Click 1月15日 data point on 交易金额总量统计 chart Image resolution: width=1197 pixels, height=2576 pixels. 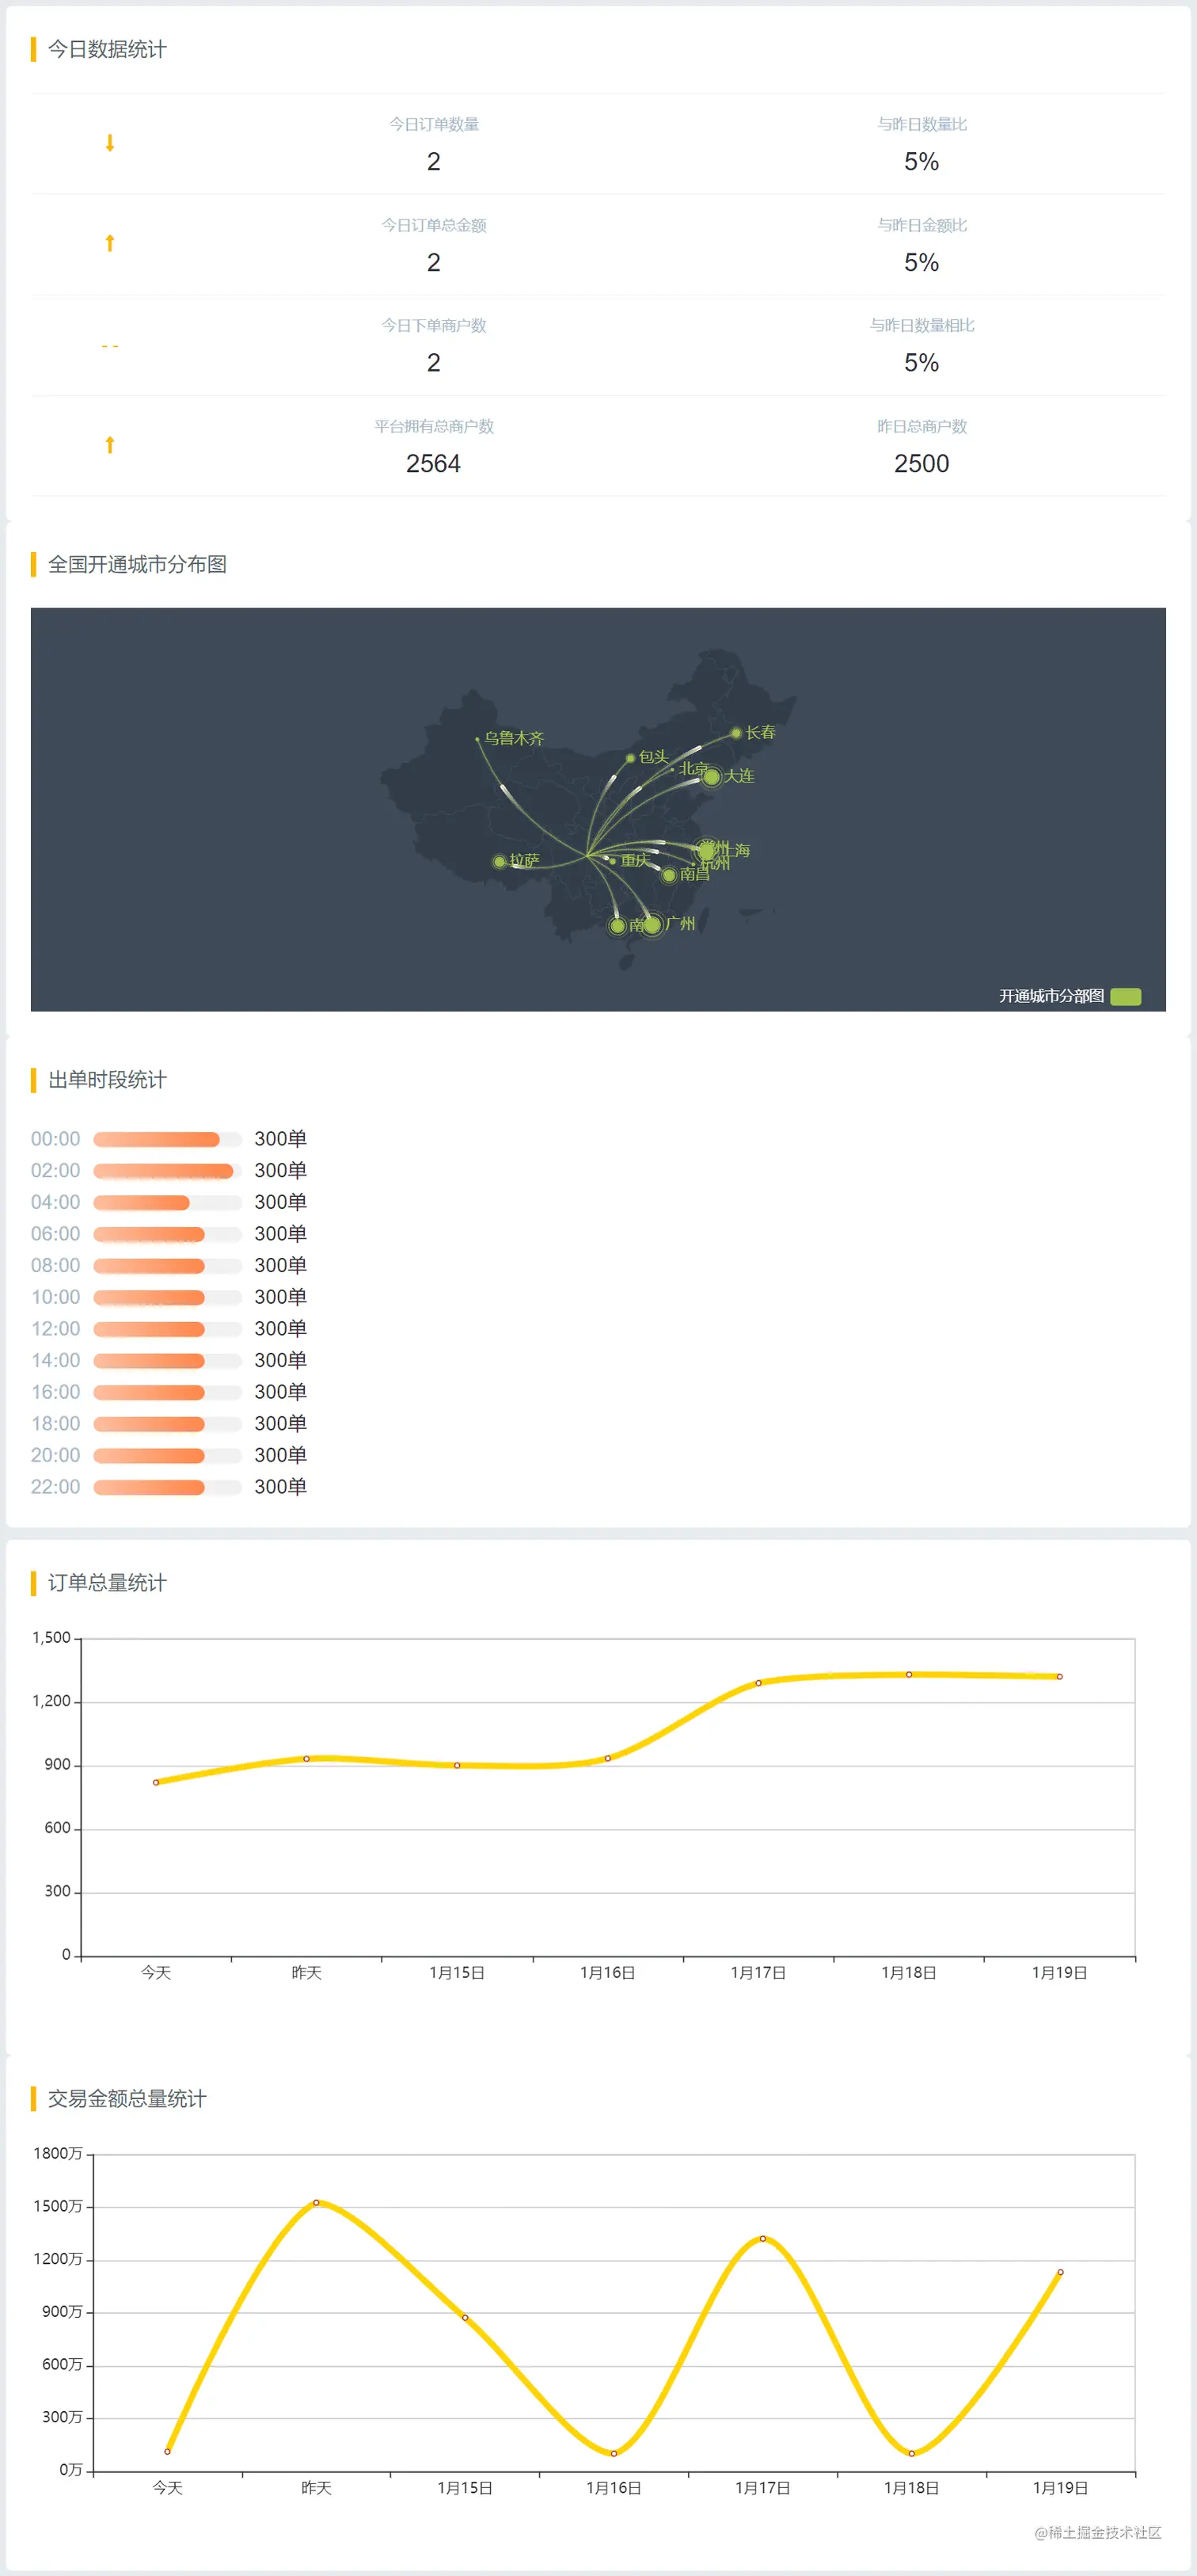click(x=465, y=2317)
